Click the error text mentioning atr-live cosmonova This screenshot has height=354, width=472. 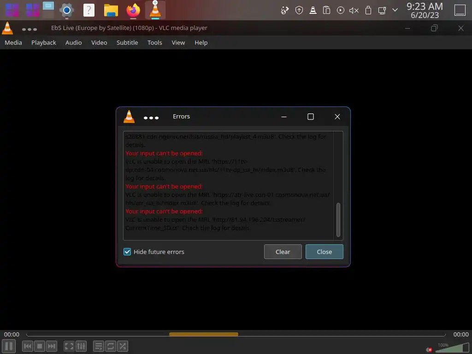point(227,199)
